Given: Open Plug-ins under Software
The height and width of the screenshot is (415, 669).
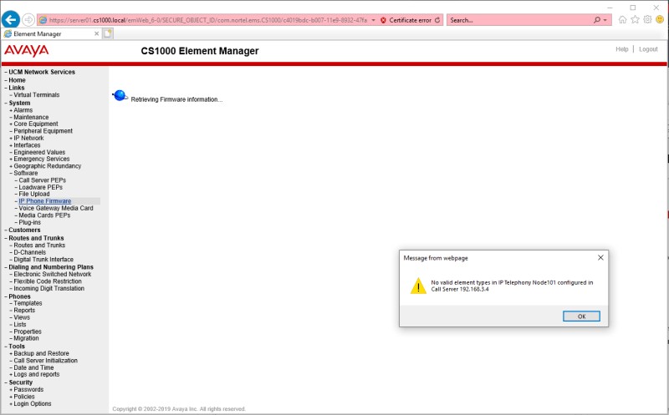Looking at the screenshot, I should click(x=29, y=222).
